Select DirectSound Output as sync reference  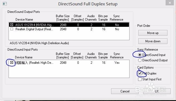(x=140, y=60)
